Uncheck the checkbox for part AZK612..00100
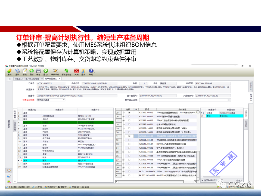261x196 pixels. pyautogui.click(x=129, y=136)
